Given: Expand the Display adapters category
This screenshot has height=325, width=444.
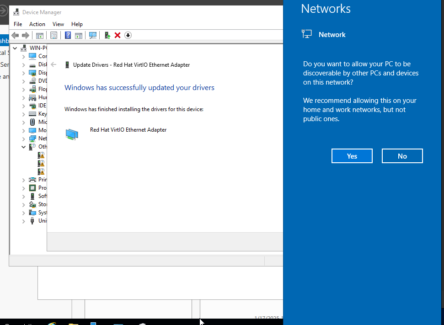Looking at the screenshot, I should click(x=23, y=73).
